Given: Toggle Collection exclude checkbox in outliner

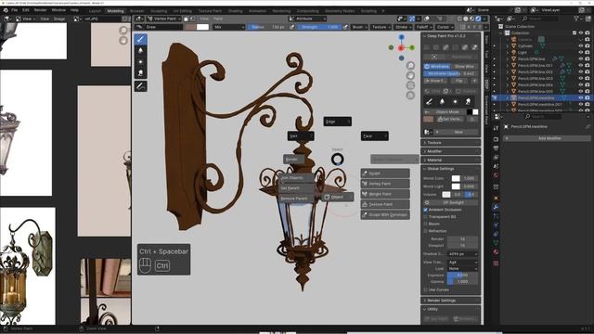Looking at the screenshot, I should (x=575, y=33).
